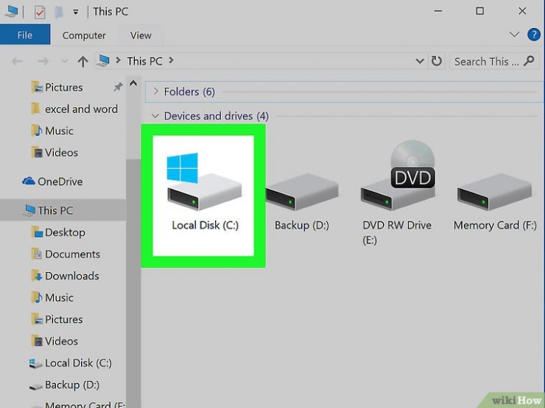Viewport: 545px width, 408px height.
Task: Click the This PC system icon in title bar
Action: [x=12, y=12]
